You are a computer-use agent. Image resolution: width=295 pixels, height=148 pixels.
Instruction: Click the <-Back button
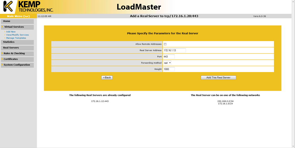(x=107, y=78)
